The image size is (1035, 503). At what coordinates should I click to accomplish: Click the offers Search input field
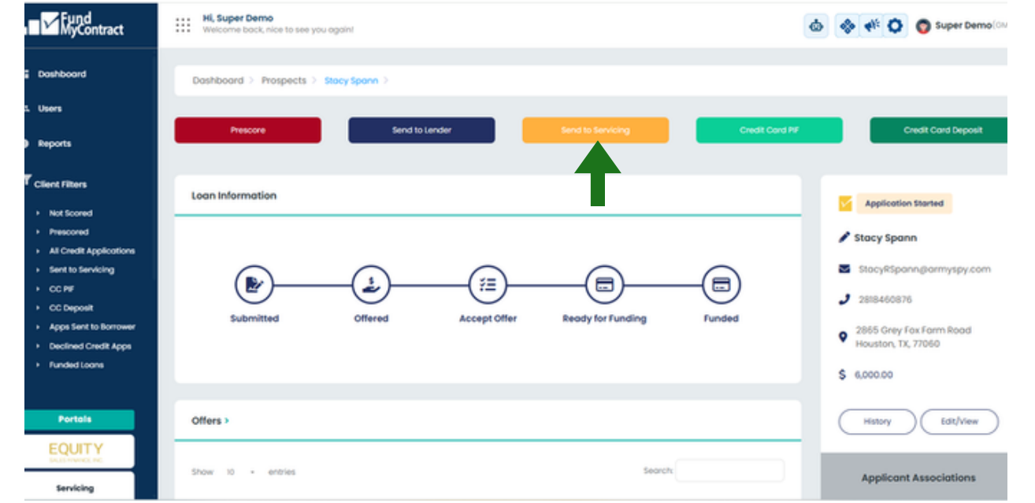[x=729, y=471]
